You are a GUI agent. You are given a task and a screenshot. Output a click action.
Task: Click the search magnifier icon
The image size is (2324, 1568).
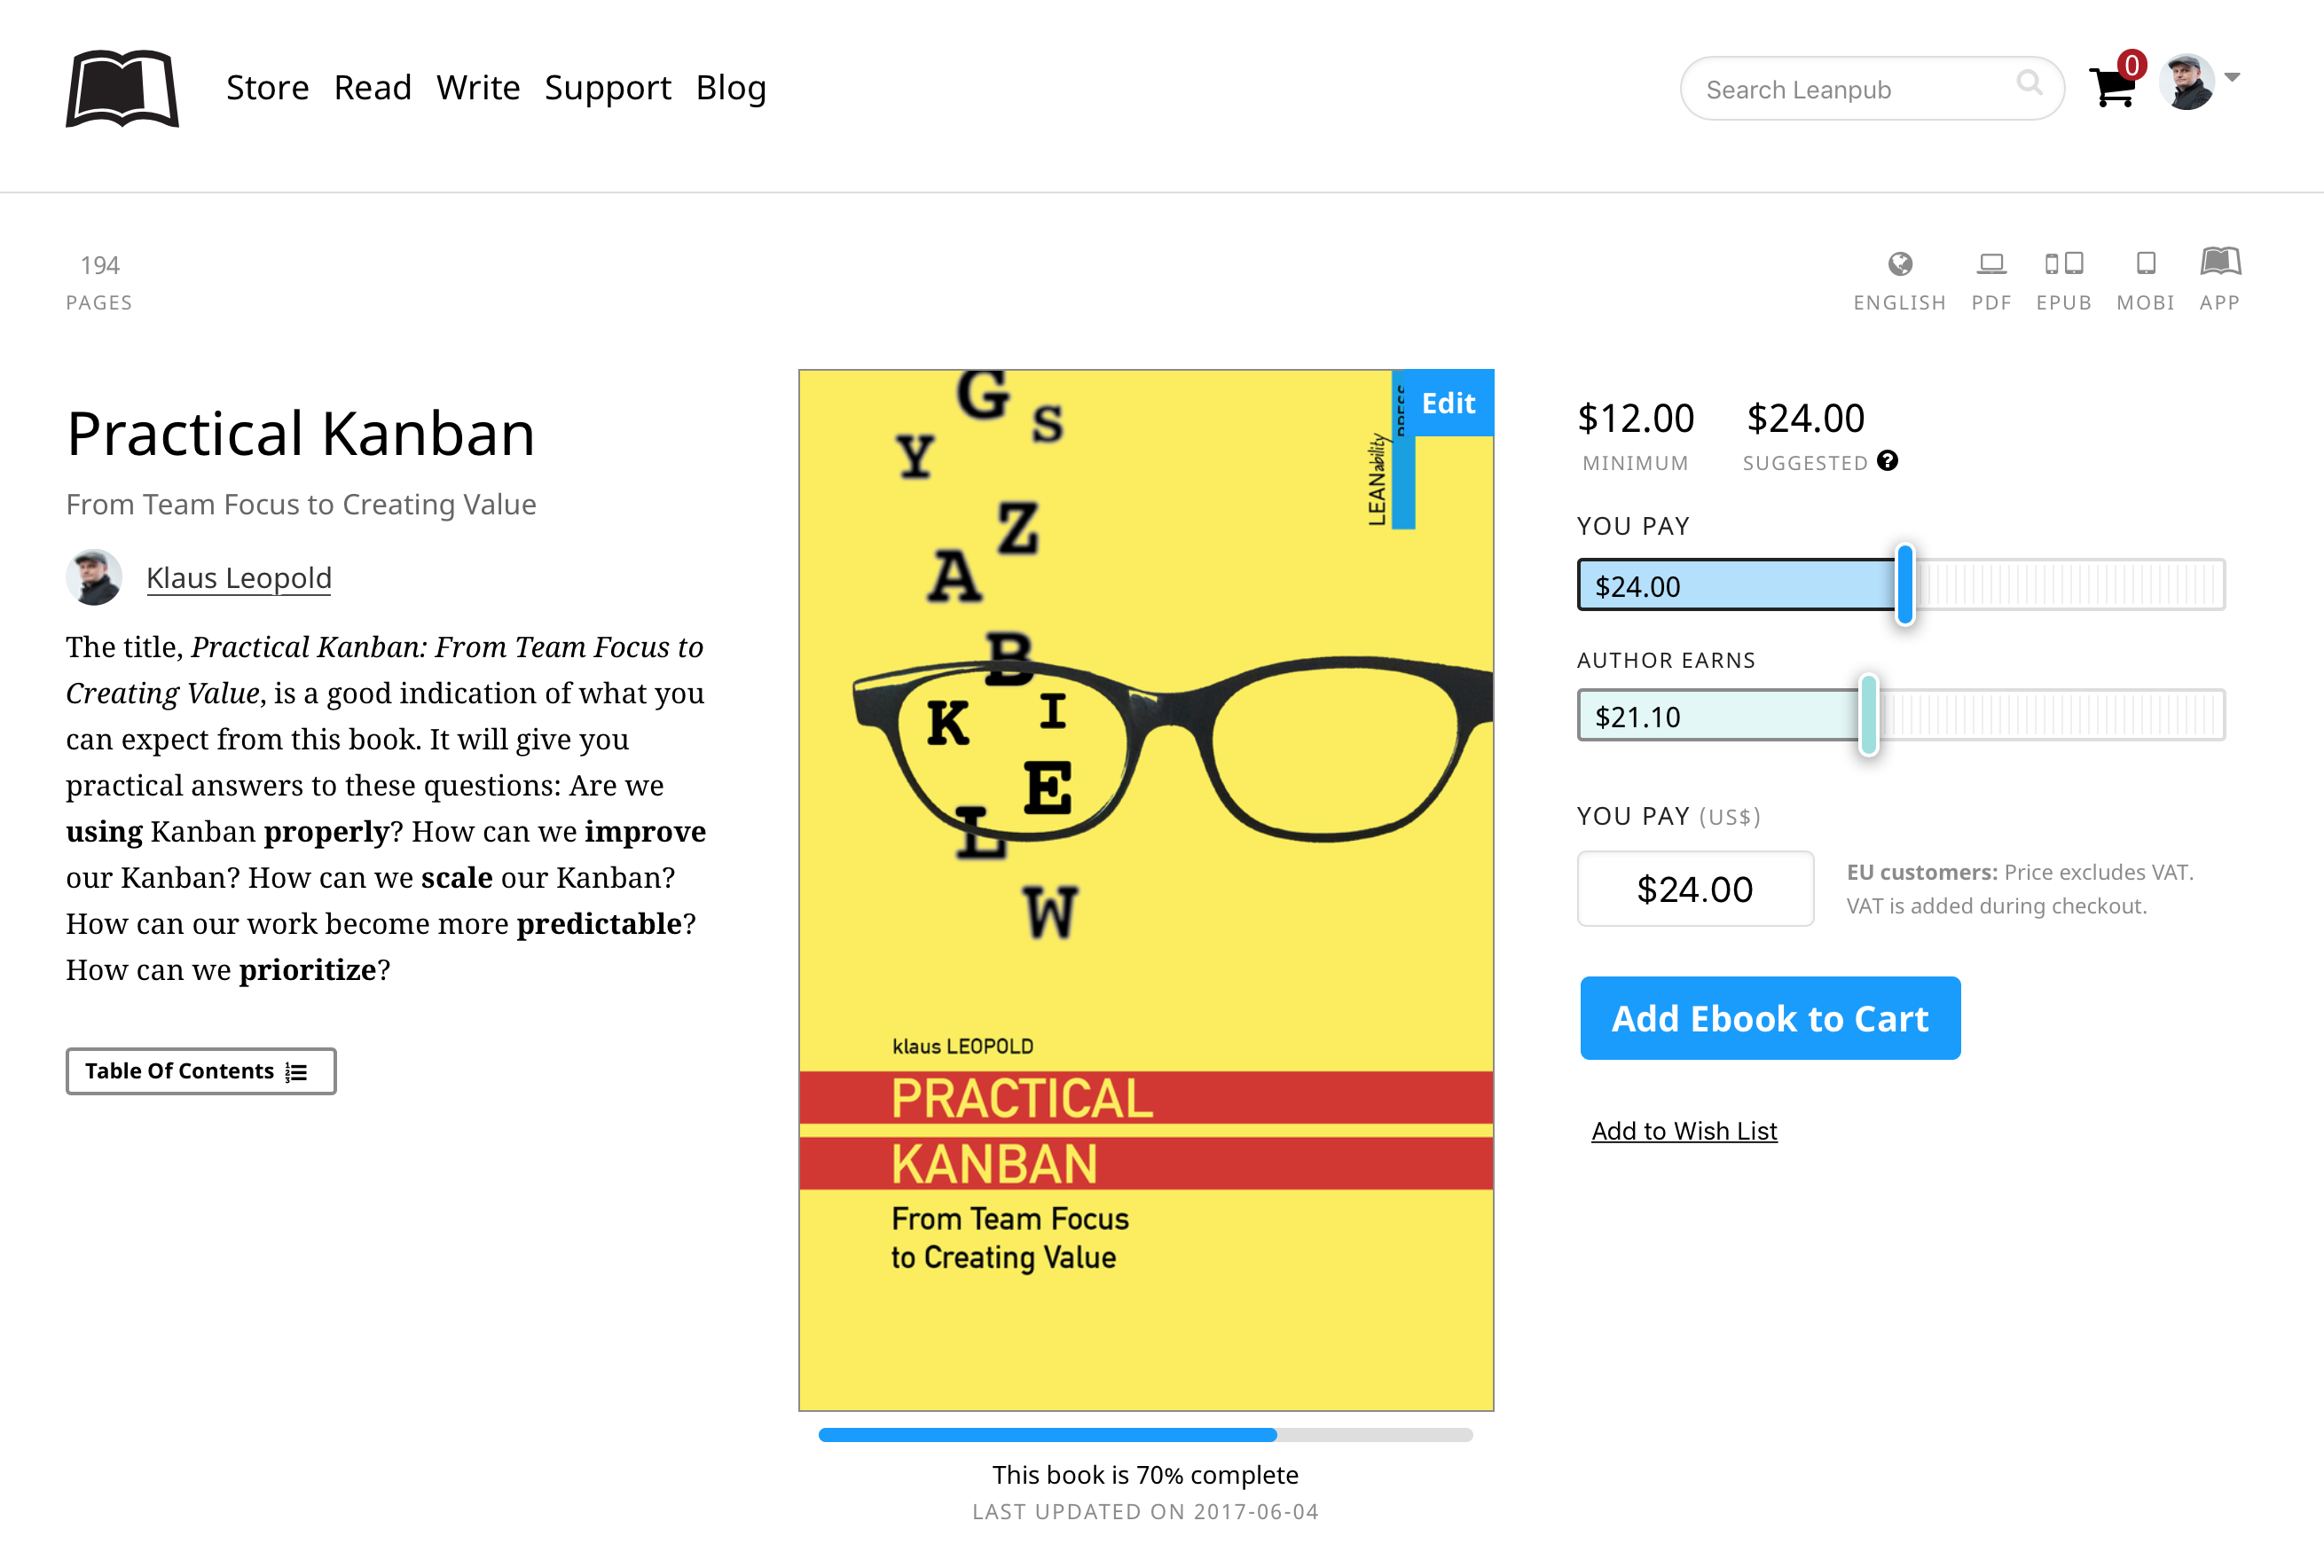(x=2029, y=83)
